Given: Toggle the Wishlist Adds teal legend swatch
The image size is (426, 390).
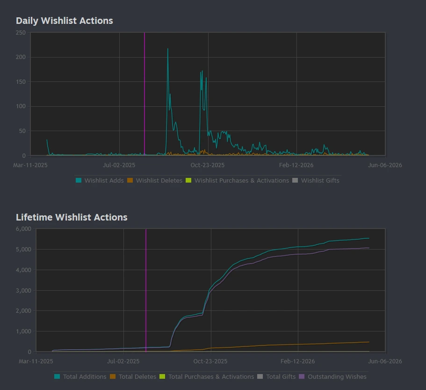Looking at the screenshot, I should pyautogui.click(x=79, y=180).
